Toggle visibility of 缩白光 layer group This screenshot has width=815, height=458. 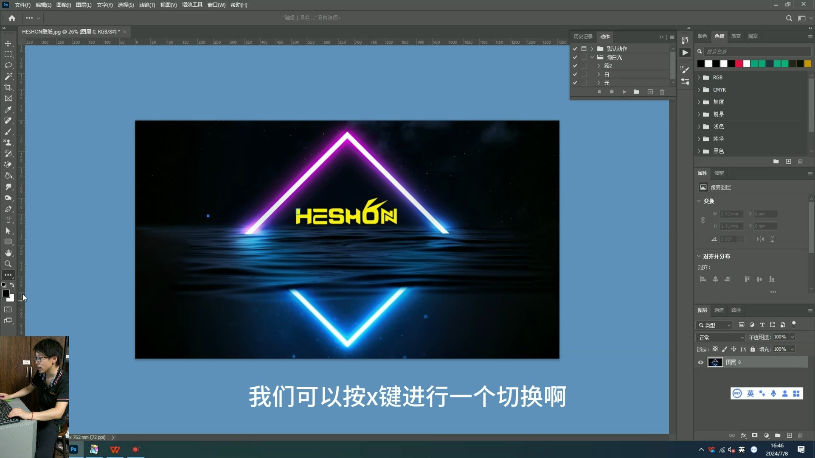pyautogui.click(x=575, y=57)
